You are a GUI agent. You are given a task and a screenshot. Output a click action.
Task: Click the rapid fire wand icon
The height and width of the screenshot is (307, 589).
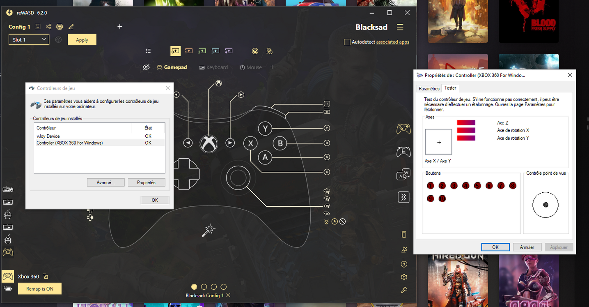(208, 231)
